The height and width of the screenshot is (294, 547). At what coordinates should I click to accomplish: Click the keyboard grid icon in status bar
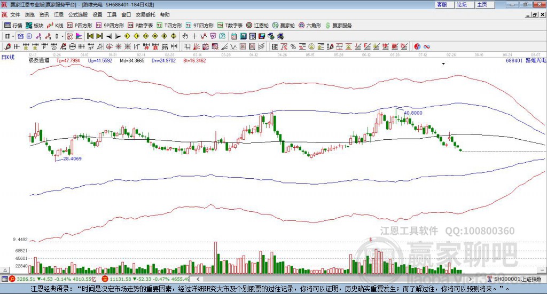click(4, 279)
